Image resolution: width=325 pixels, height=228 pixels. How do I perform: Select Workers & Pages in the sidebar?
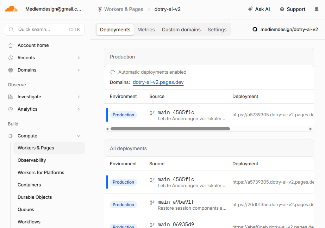49,148
